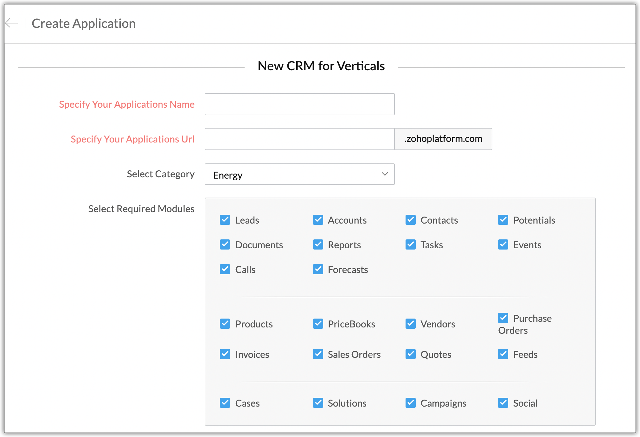This screenshot has width=640, height=437.
Task: Click the Applications Name input field
Action: (x=299, y=104)
